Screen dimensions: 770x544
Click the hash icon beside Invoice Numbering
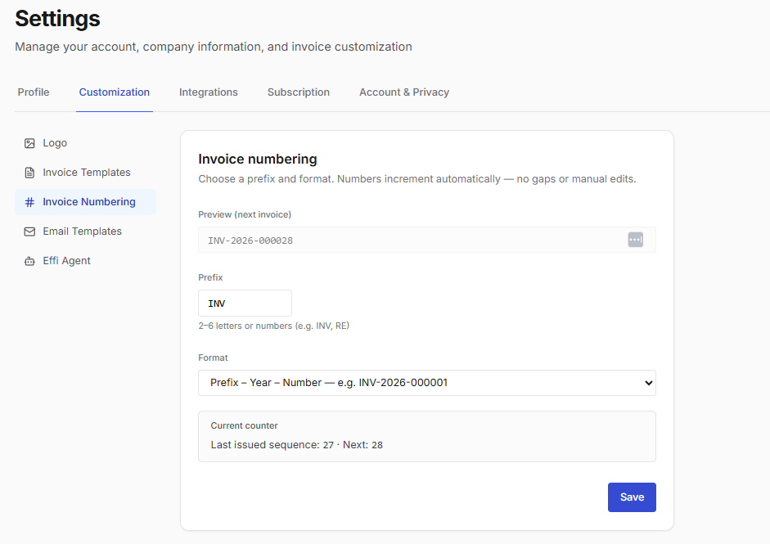point(29,202)
